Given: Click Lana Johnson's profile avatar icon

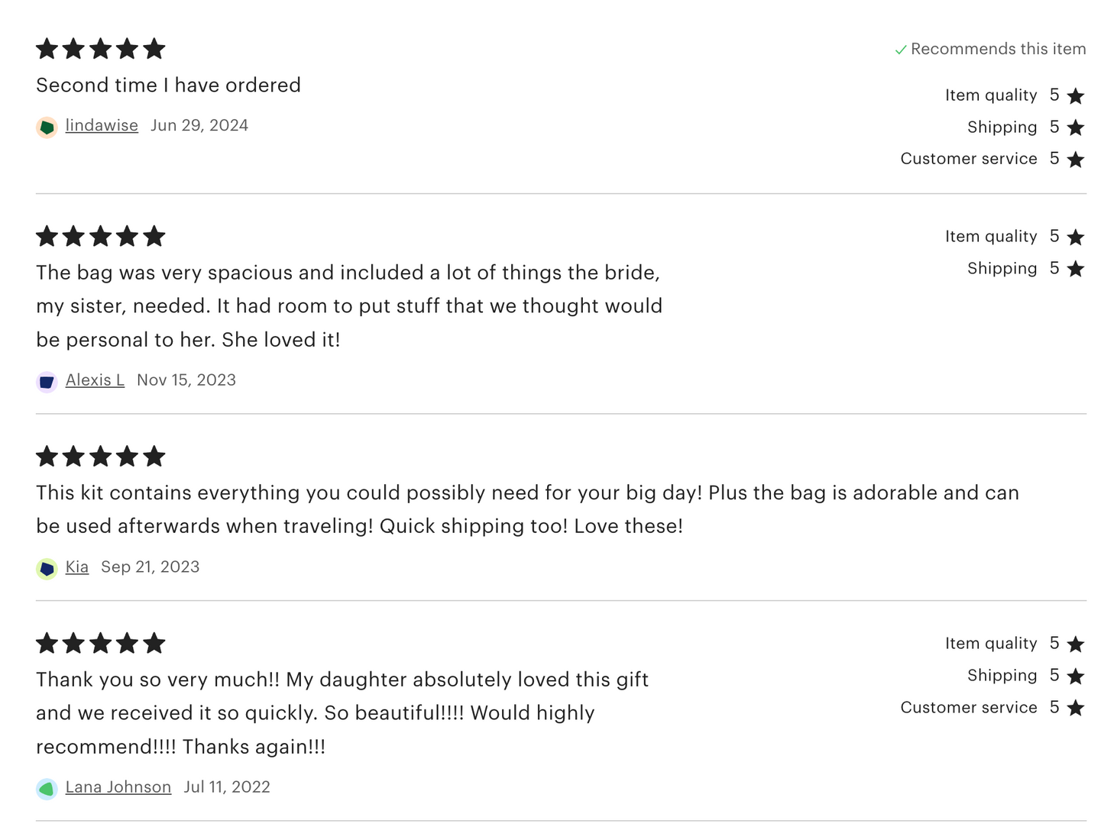Looking at the screenshot, I should 47,788.
